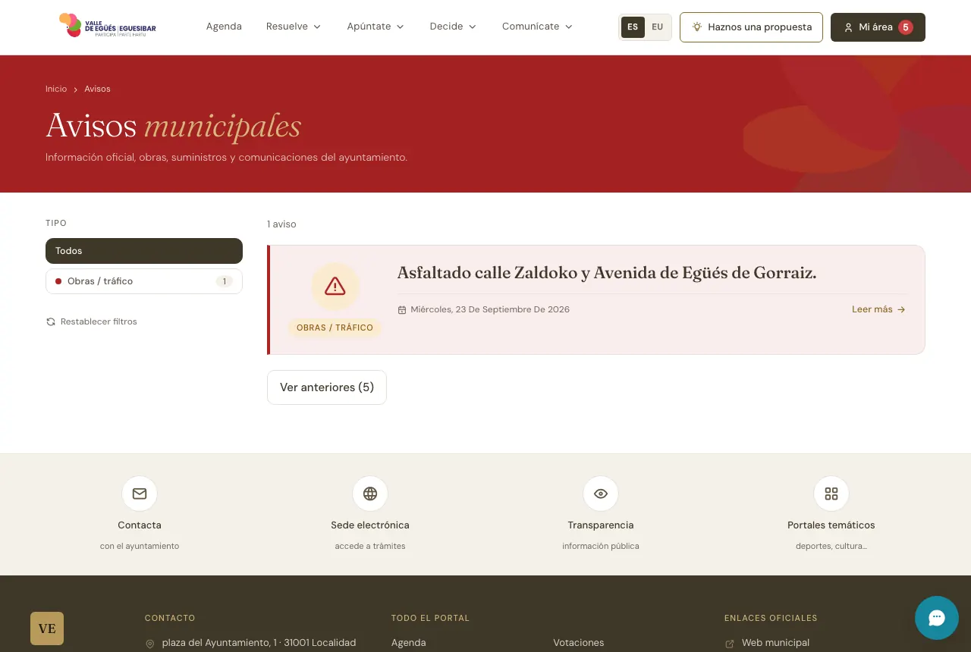Go to Inicio breadcrumb
This screenshot has width=971, height=652.
(56, 89)
